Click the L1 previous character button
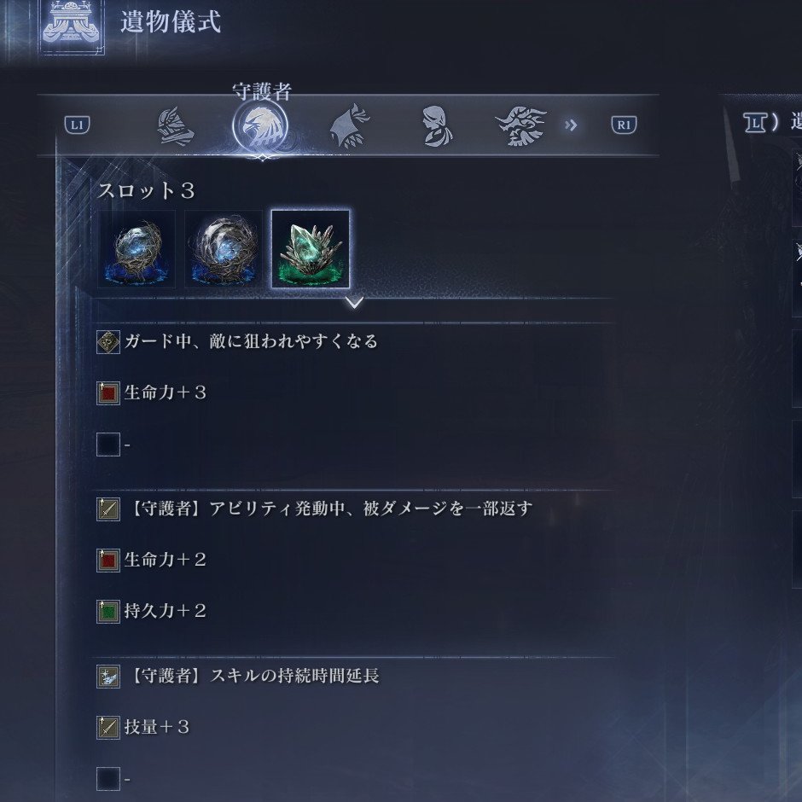This screenshot has height=802, width=802. (78, 125)
